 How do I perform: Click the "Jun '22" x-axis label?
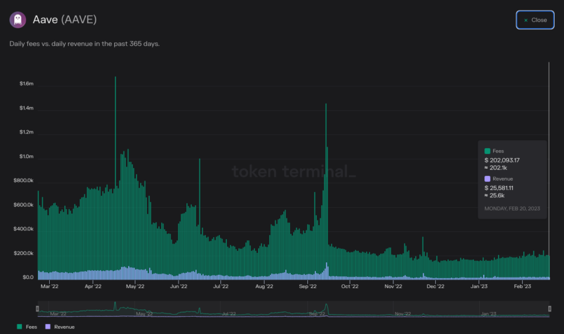pyautogui.click(x=178, y=286)
